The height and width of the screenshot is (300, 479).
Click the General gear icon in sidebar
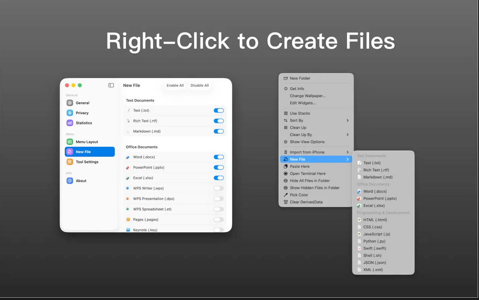[69, 103]
